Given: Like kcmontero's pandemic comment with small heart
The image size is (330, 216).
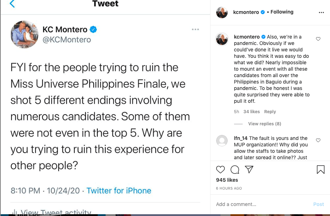Looking at the screenshot, I should click(318, 39).
